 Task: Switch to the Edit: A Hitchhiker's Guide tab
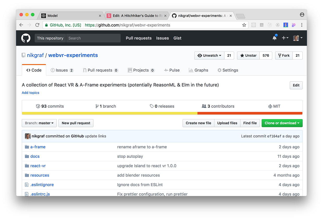click(x=136, y=16)
